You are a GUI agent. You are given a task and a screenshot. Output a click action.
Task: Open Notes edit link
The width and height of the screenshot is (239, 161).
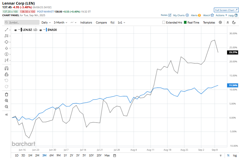[x=166, y=15]
